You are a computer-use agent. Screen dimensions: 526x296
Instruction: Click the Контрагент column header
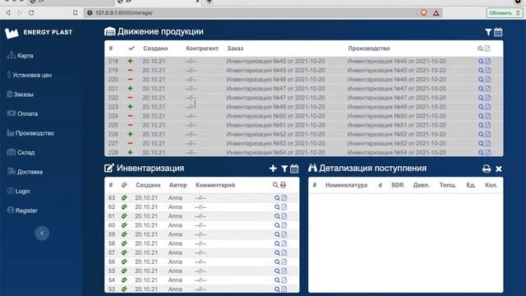tap(202, 49)
